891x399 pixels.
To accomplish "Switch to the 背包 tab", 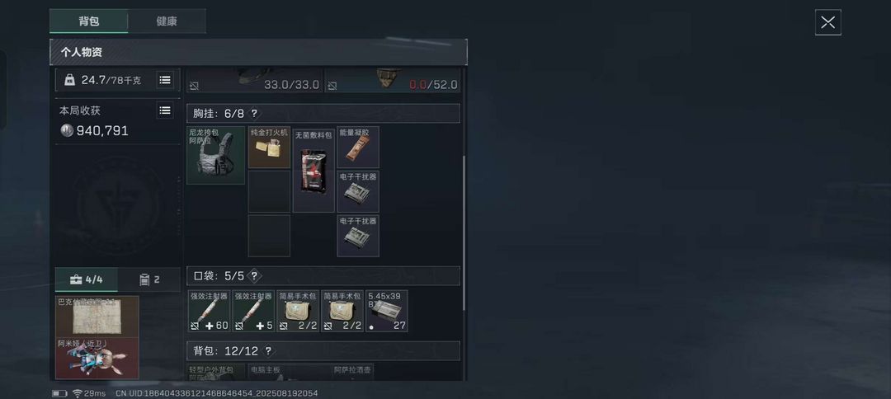I will coord(88,21).
